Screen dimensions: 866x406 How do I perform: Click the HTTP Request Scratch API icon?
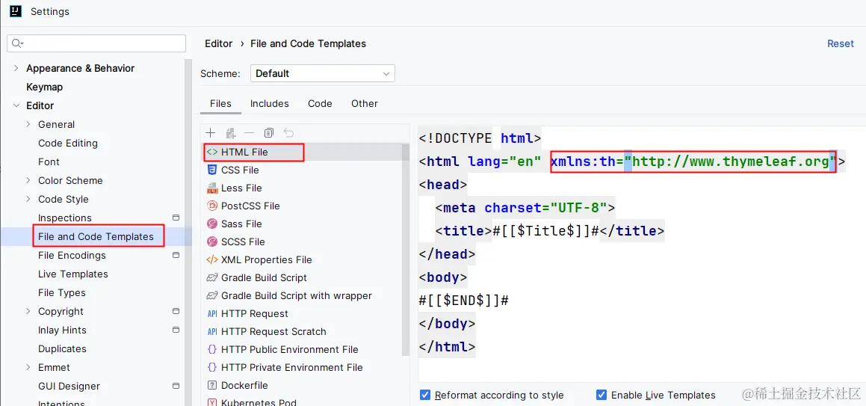211,331
